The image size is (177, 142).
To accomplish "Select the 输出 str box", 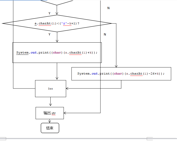I will click(x=50, y=113).
